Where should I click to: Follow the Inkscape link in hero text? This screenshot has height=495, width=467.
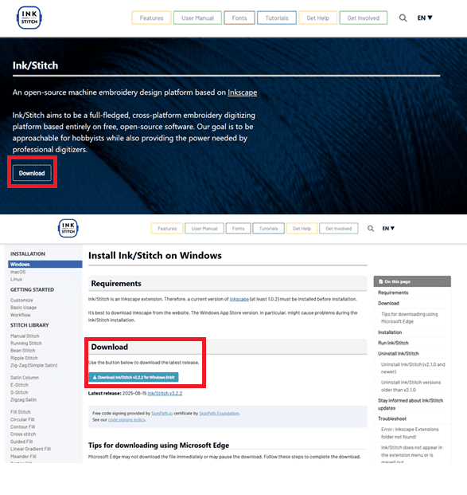pyautogui.click(x=243, y=92)
